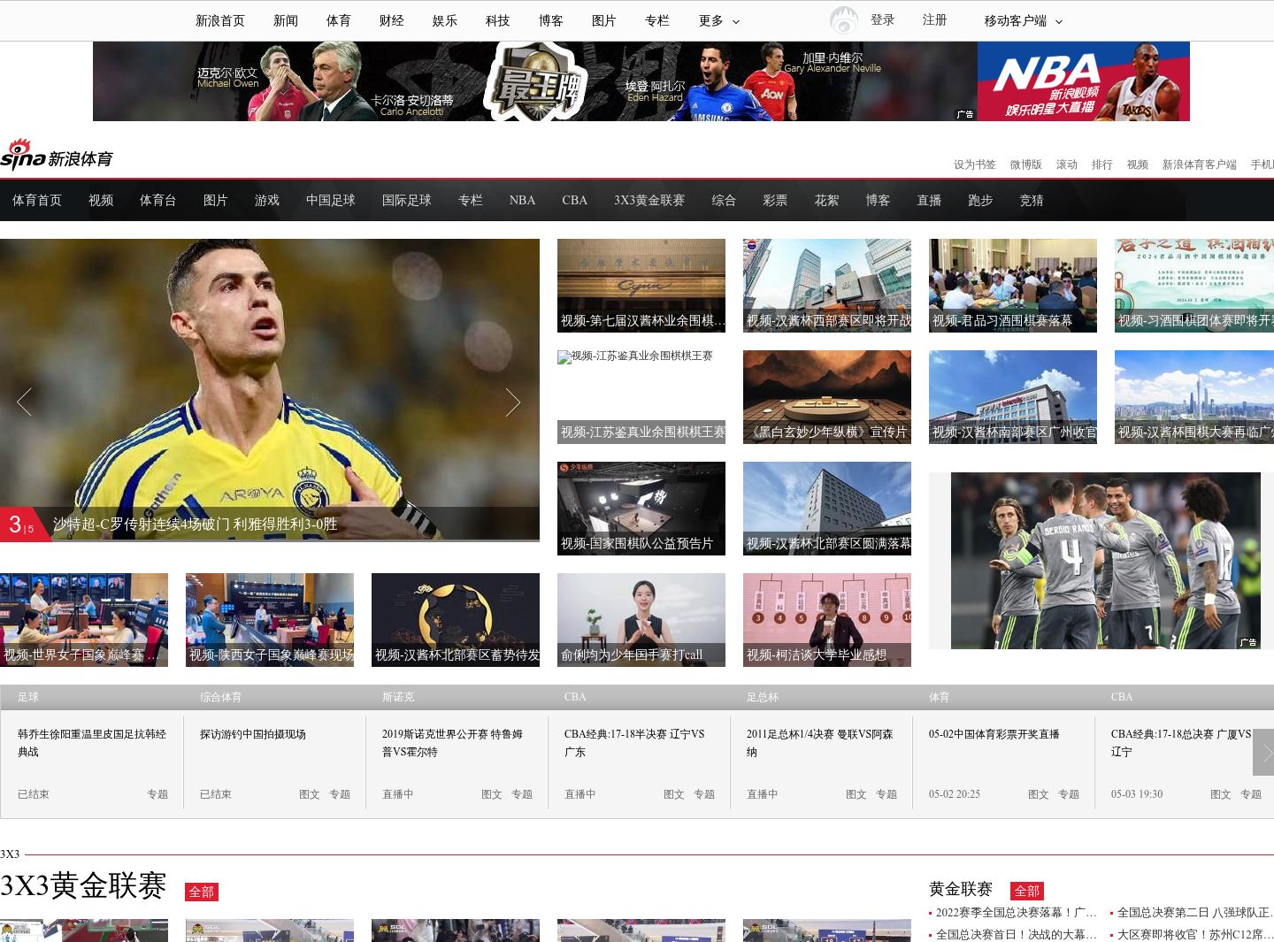Select 中国足球 in the navigation bar

(331, 200)
